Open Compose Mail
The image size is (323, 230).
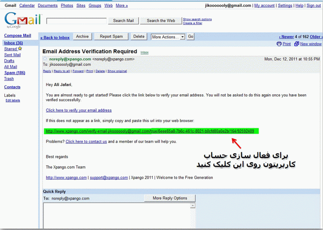point(17,35)
